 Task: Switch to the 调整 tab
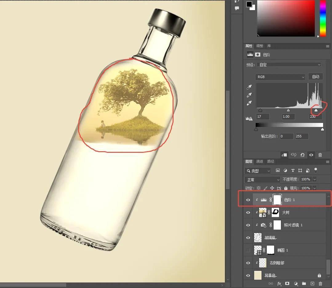[260, 46]
